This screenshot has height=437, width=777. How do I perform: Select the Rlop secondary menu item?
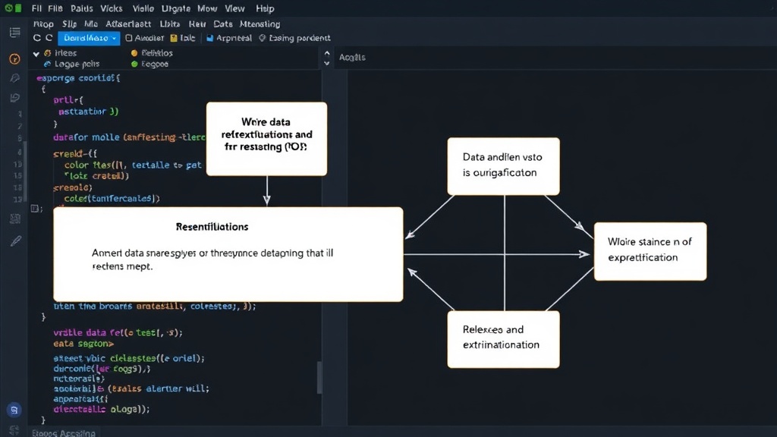pos(43,24)
